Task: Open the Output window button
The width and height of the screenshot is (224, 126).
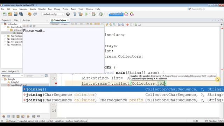Action: point(11,121)
